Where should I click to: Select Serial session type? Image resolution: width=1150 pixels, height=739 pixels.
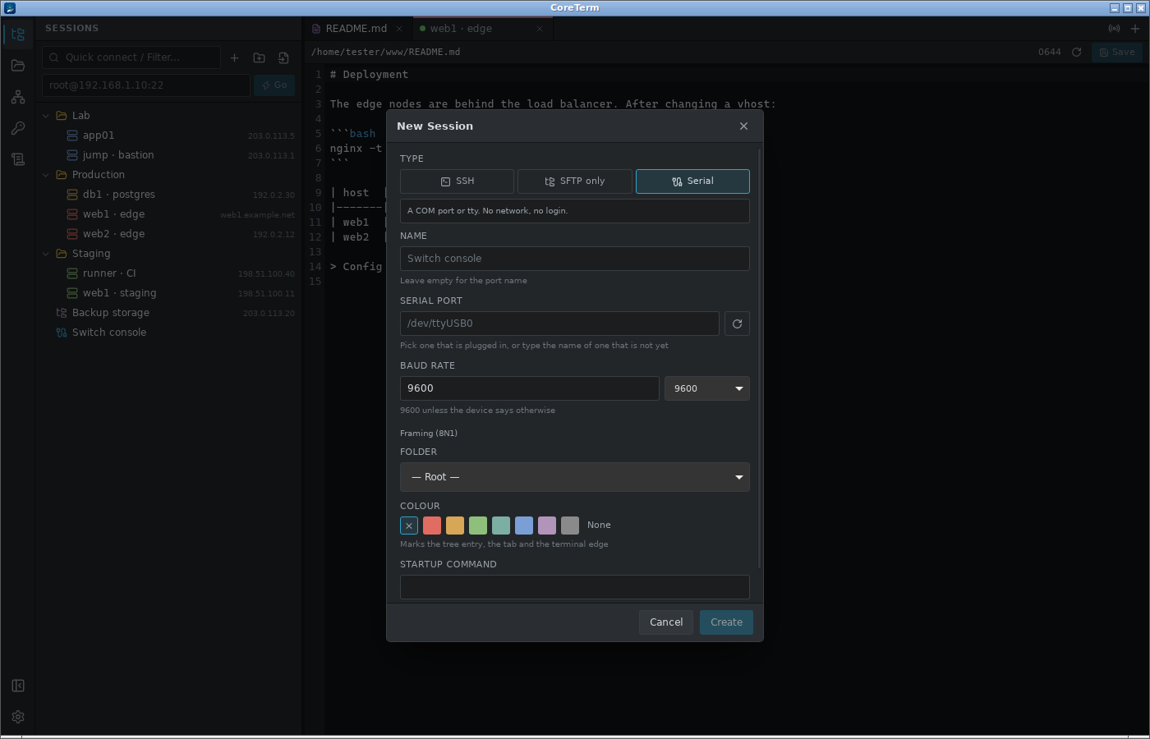(692, 181)
